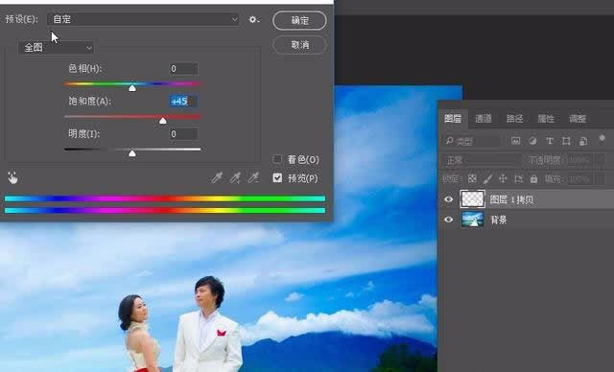This screenshot has width=614, height=372.
Task: Click the upper rainbow color bar
Action: (165, 198)
